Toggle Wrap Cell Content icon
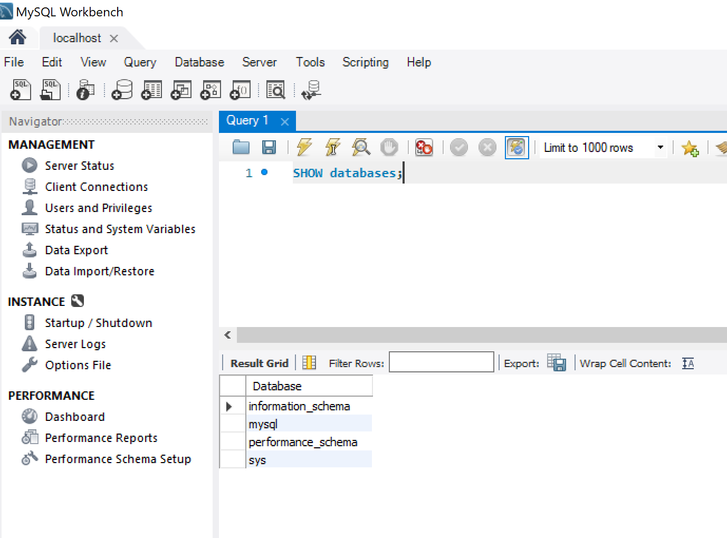Viewport: 727px width, 538px height. 688,363
